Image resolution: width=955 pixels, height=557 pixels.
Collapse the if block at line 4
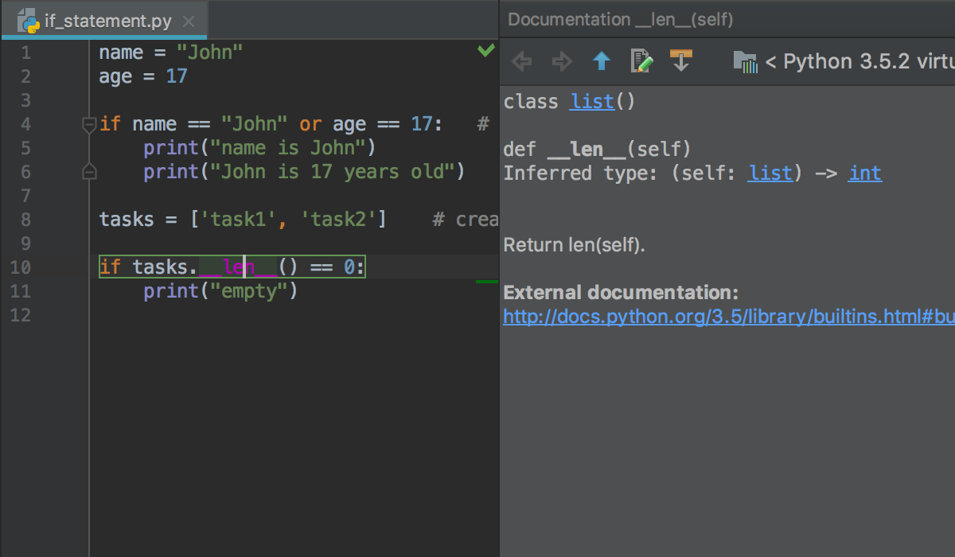tap(89, 124)
